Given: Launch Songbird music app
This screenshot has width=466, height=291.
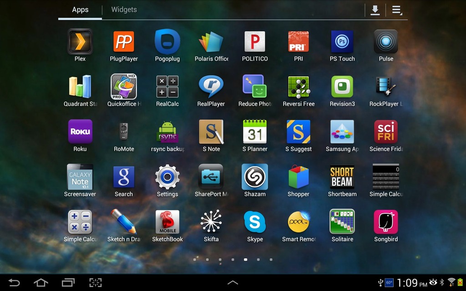Looking at the screenshot, I should point(386,222).
